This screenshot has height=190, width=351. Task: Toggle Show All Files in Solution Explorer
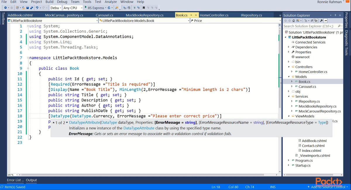click(316, 21)
